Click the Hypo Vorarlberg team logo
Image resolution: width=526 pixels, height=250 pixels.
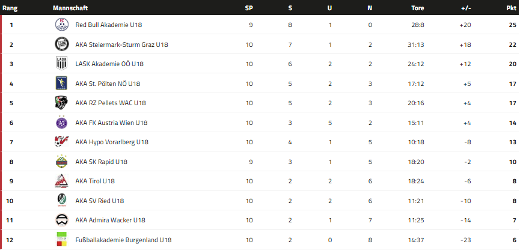(x=61, y=142)
